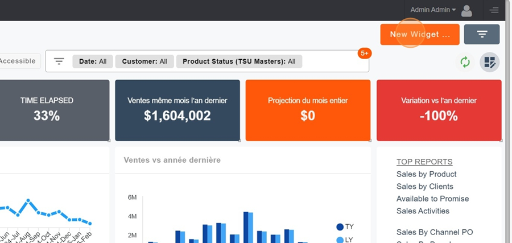Toggle the TY legend series
Viewport: 512px width, 243px height.
(x=345, y=226)
